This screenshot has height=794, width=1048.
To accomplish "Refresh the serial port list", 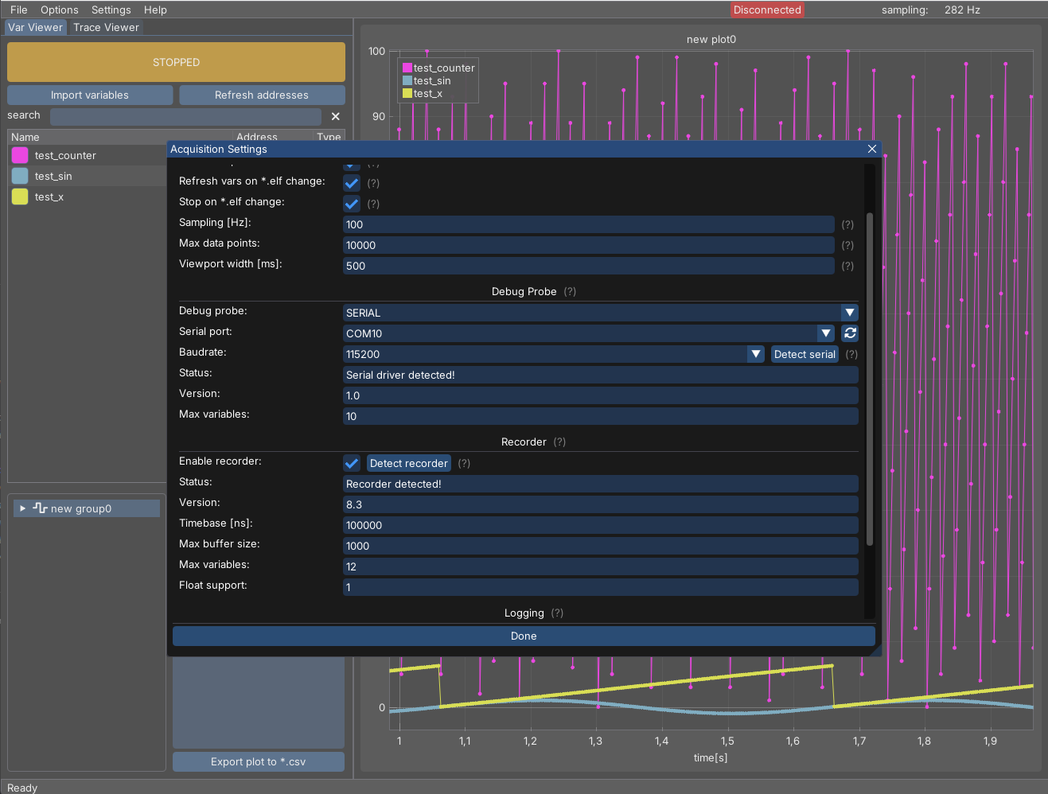I will pos(850,333).
